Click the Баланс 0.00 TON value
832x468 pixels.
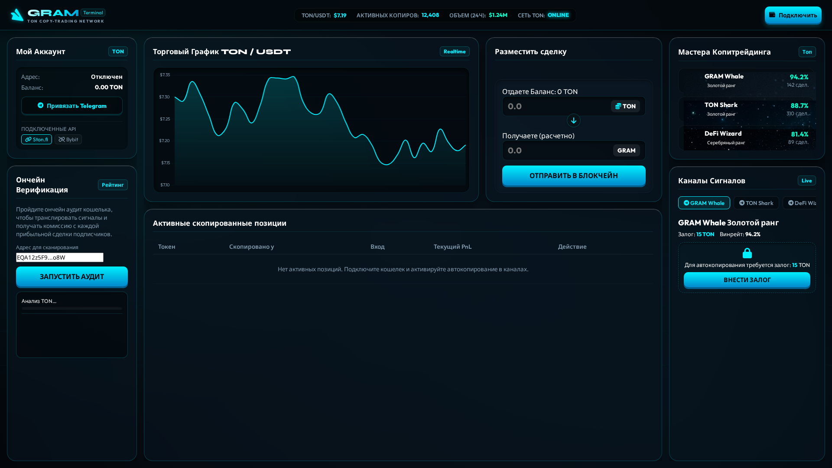pos(109,87)
